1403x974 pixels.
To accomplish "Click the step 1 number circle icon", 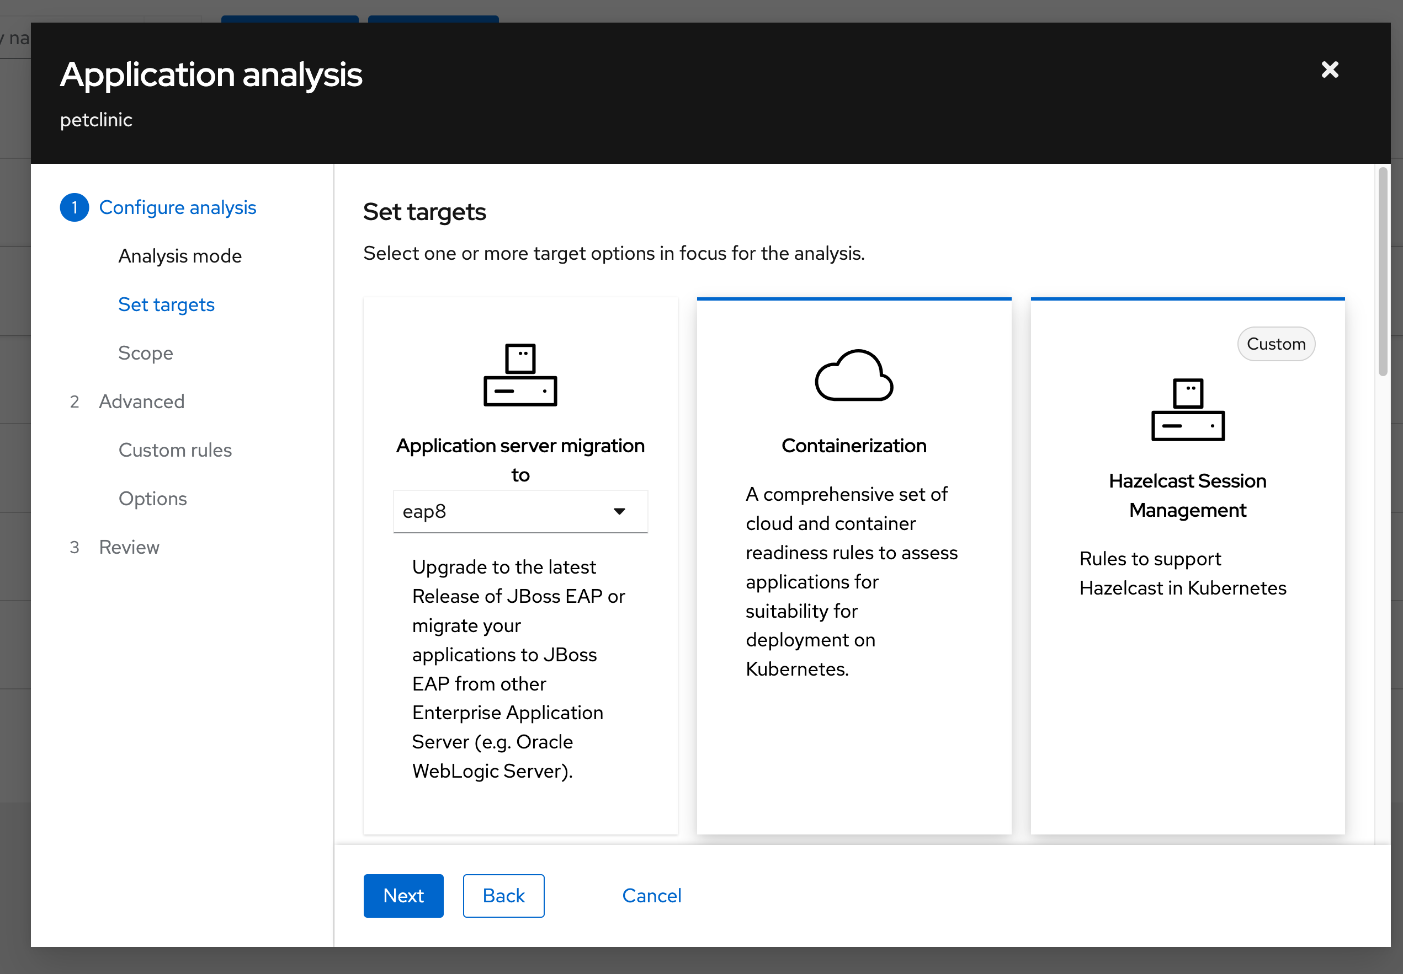I will 75,207.
